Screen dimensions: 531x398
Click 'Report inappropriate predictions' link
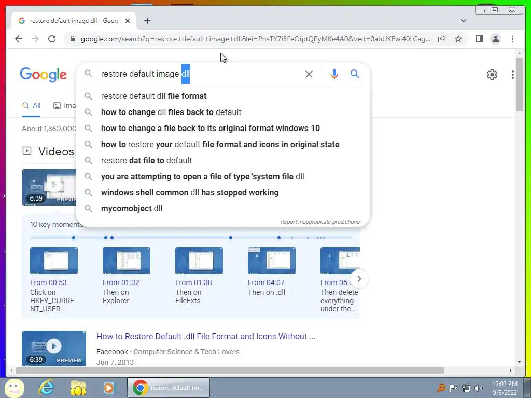point(319,222)
